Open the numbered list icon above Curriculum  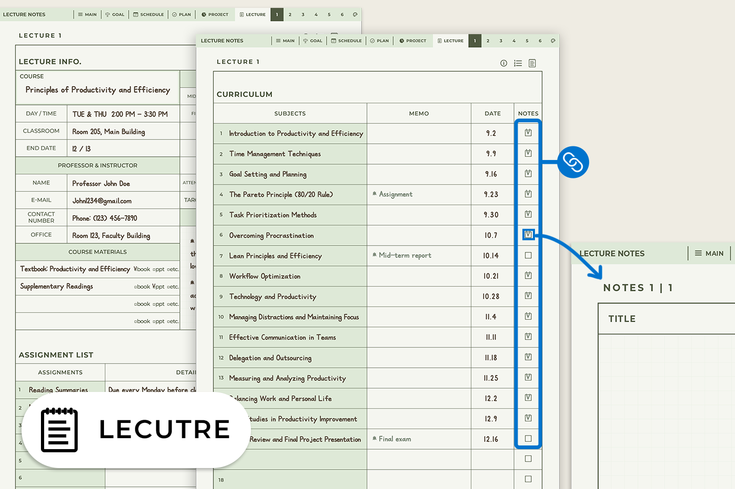(x=518, y=63)
